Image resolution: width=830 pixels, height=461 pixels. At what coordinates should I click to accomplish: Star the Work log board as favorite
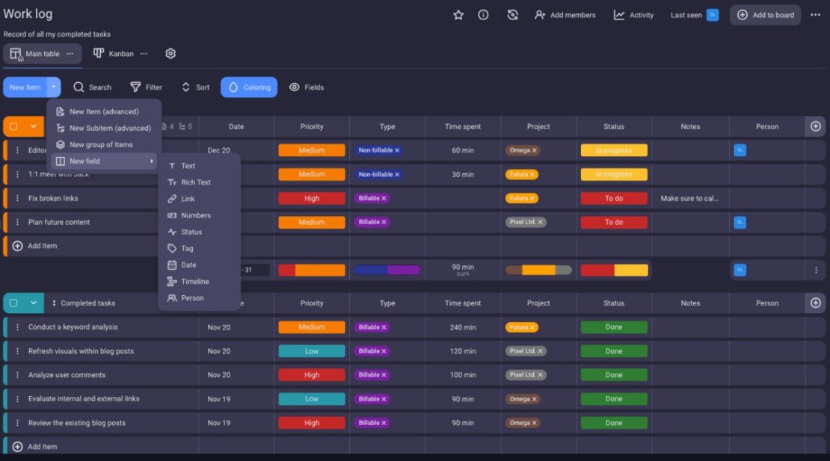pos(458,15)
